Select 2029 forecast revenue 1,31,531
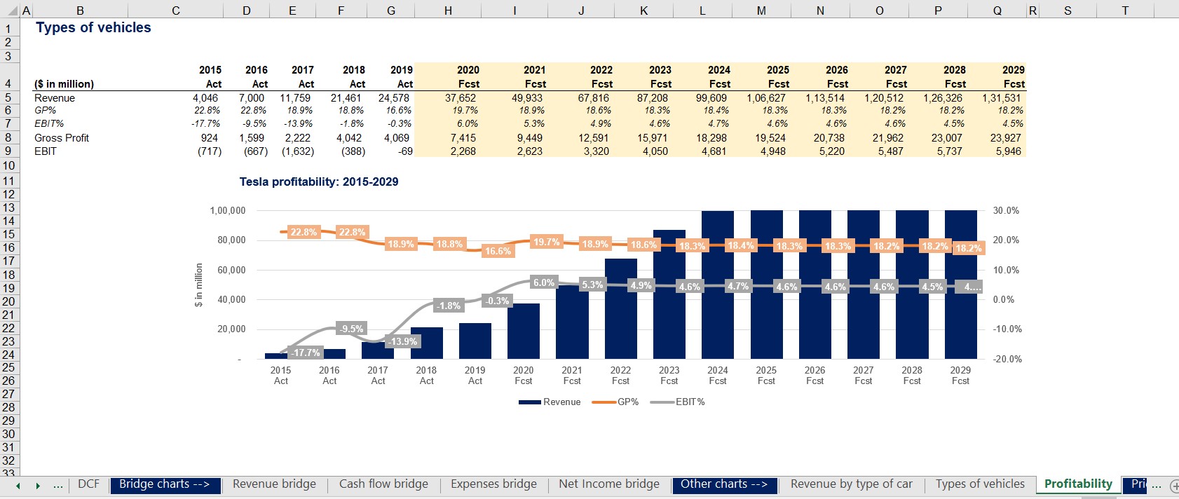The image size is (1179, 499). click(1002, 98)
